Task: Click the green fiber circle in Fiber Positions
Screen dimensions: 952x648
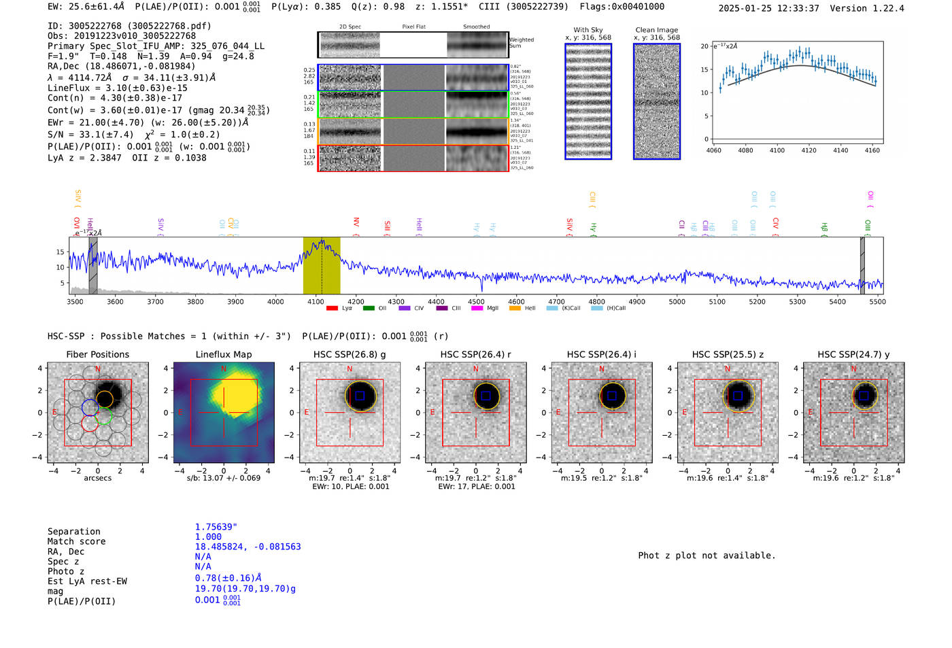Action: (x=103, y=415)
